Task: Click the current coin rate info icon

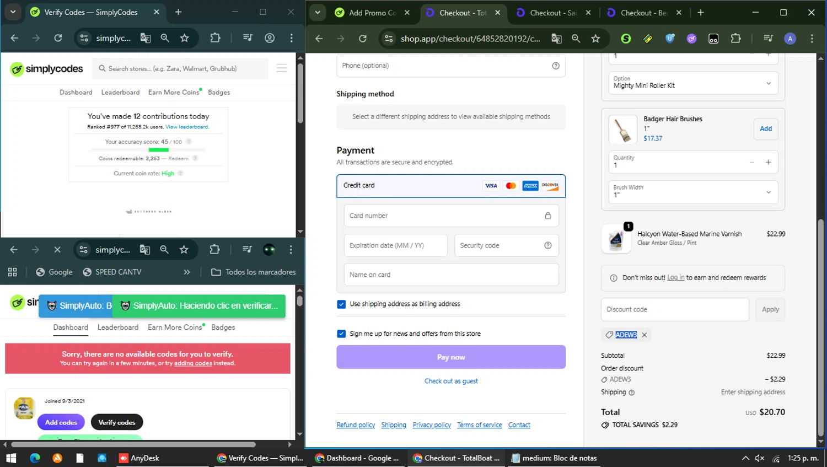Action: pyautogui.click(x=180, y=173)
